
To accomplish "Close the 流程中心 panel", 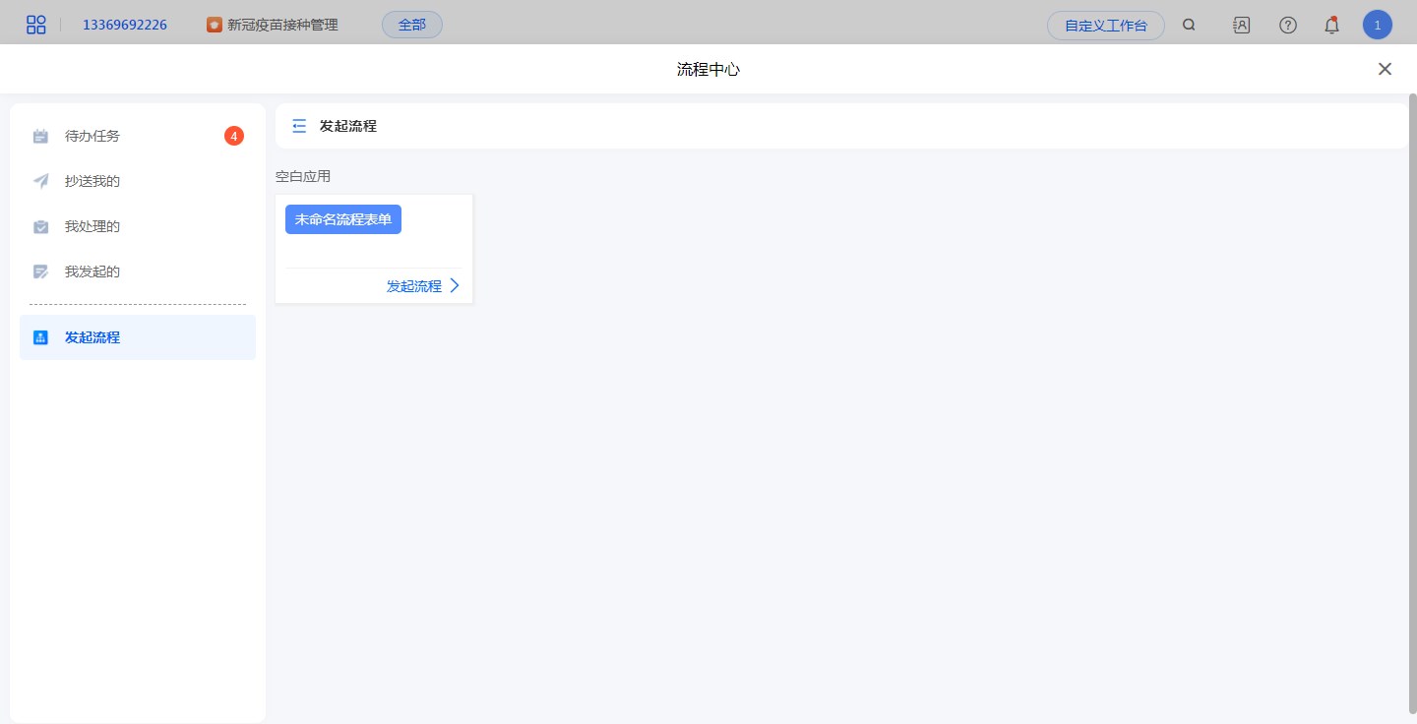I will pos(1385,69).
